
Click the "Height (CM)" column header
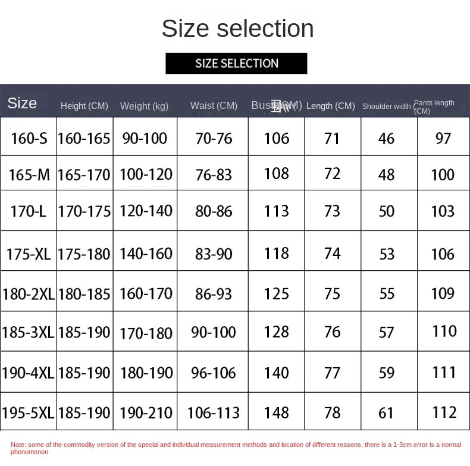tap(84, 106)
